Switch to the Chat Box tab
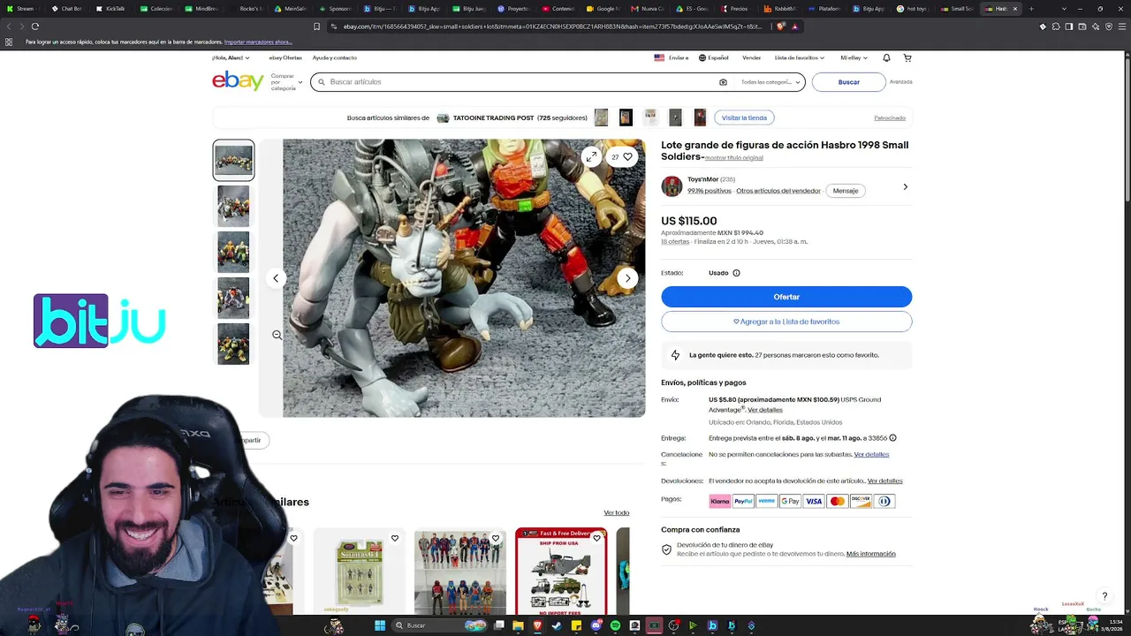Screen dimensions: 1131x636 click(x=66, y=9)
